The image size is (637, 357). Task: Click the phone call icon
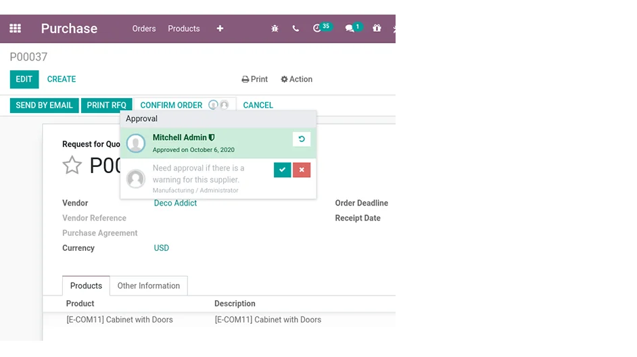[296, 28]
